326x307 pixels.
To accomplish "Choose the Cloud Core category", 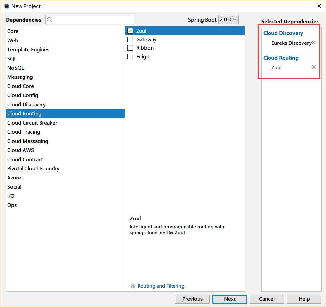I will [65, 86].
